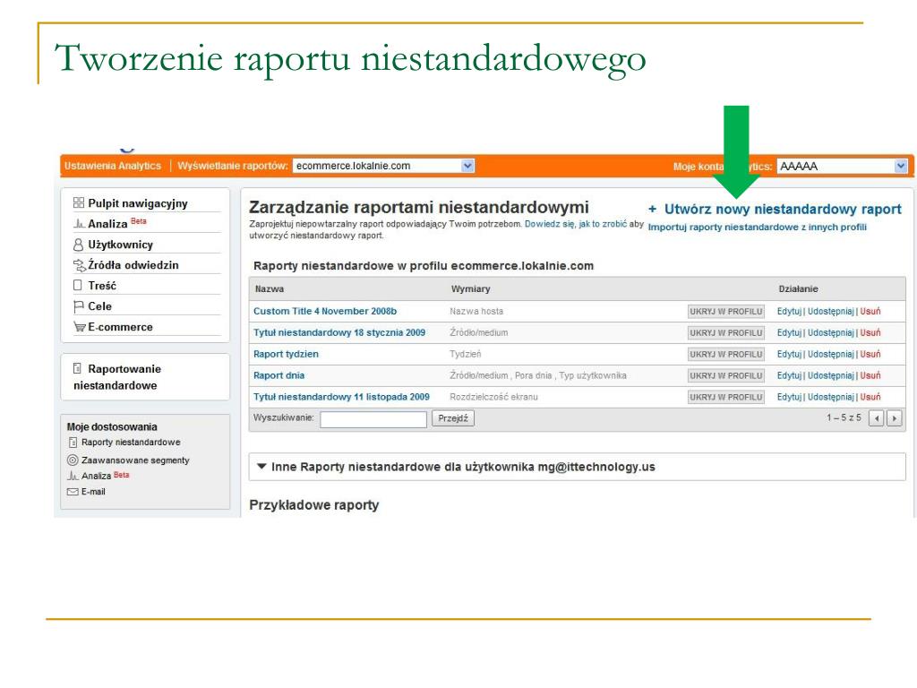Click Usuń for Custom Title 4 November row

tap(870, 311)
